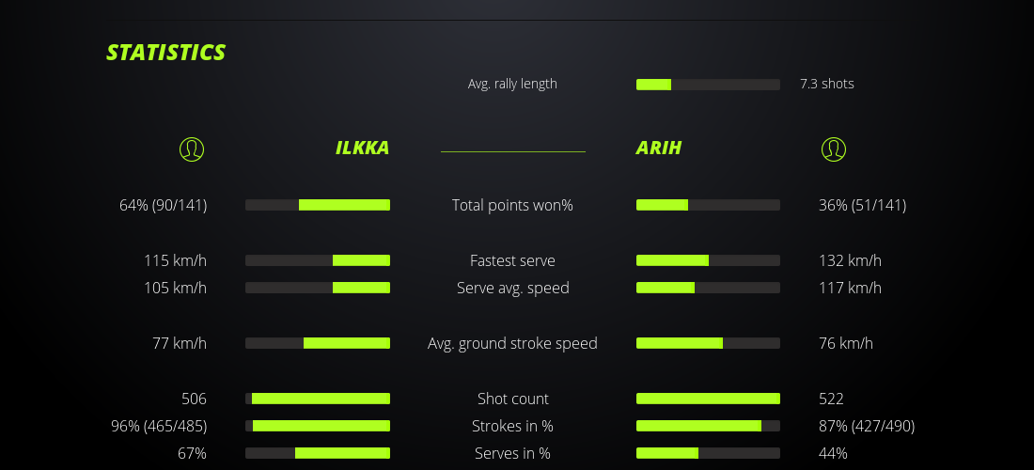Screen dimensions: 1034x470
Task: Click the average rally length bar
Action: [708, 85]
